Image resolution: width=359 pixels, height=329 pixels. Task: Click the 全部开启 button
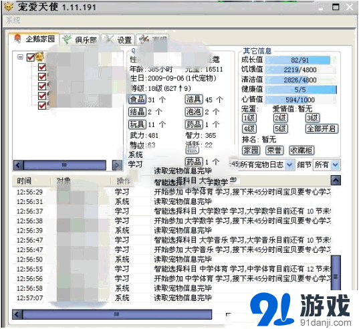click(322, 129)
